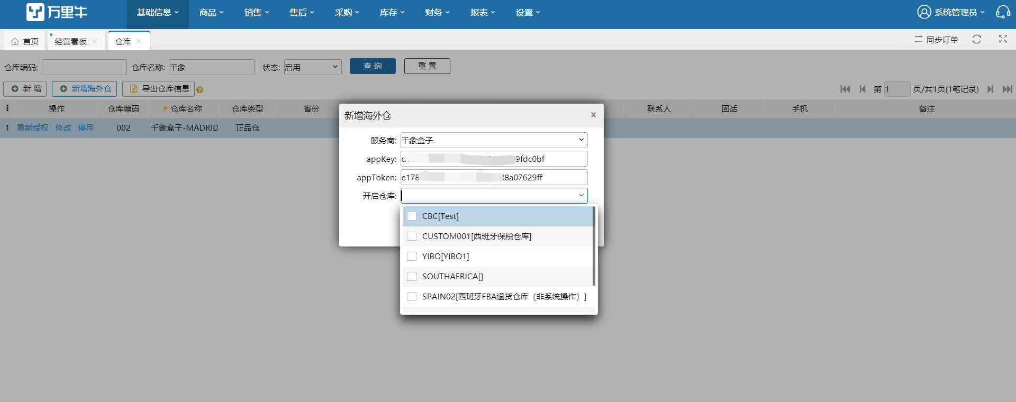Click the 重置 reset button

[427, 66]
